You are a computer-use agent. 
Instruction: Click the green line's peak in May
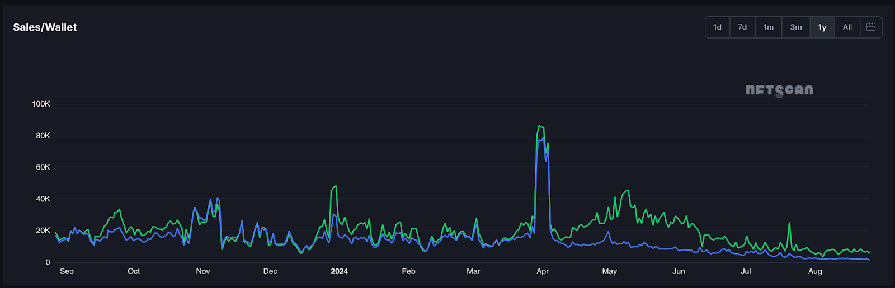tap(628, 191)
